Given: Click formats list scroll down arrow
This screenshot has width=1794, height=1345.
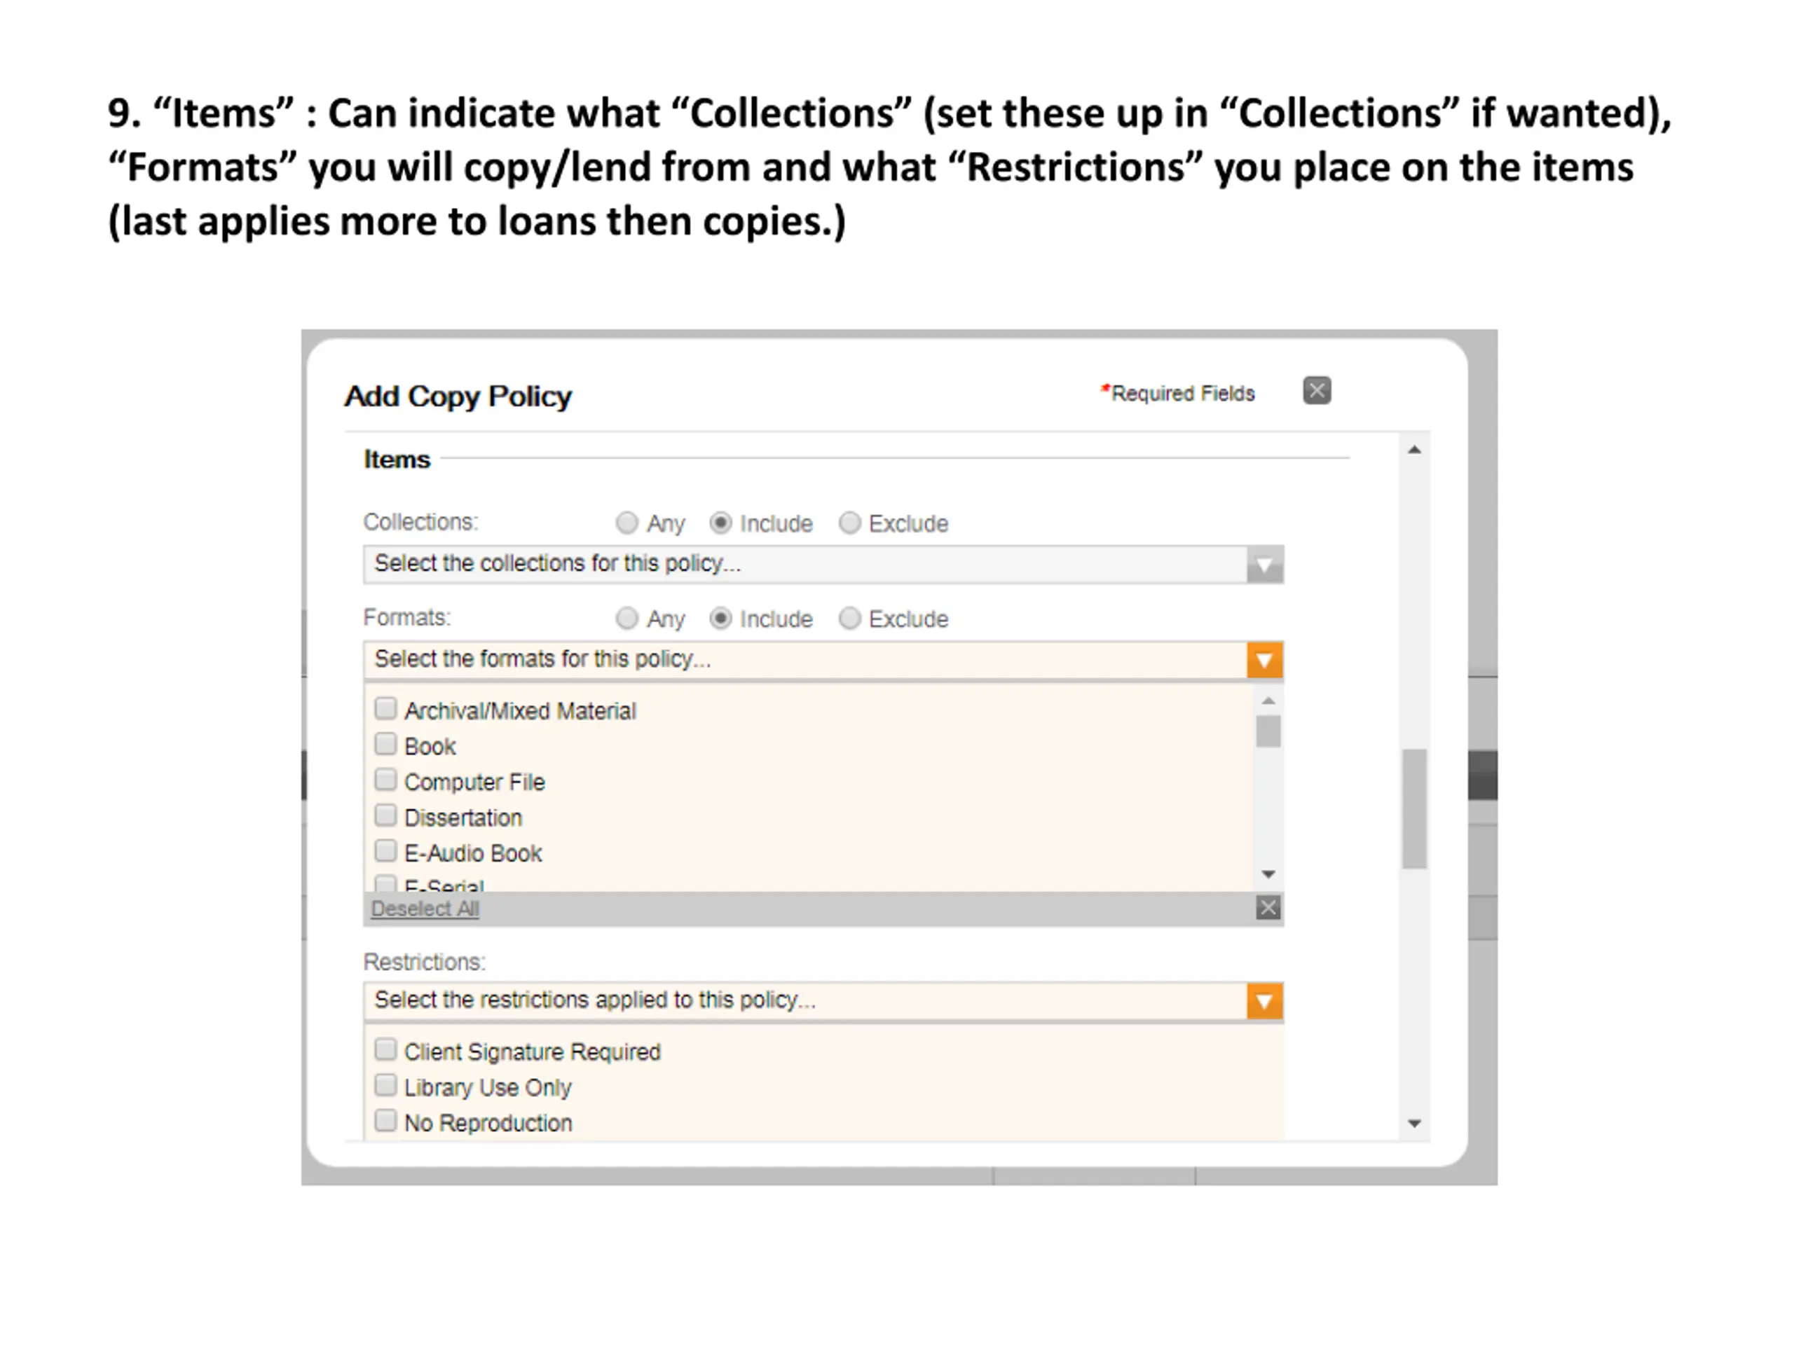Looking at the screenshot, I should [x=1268, y=874].
